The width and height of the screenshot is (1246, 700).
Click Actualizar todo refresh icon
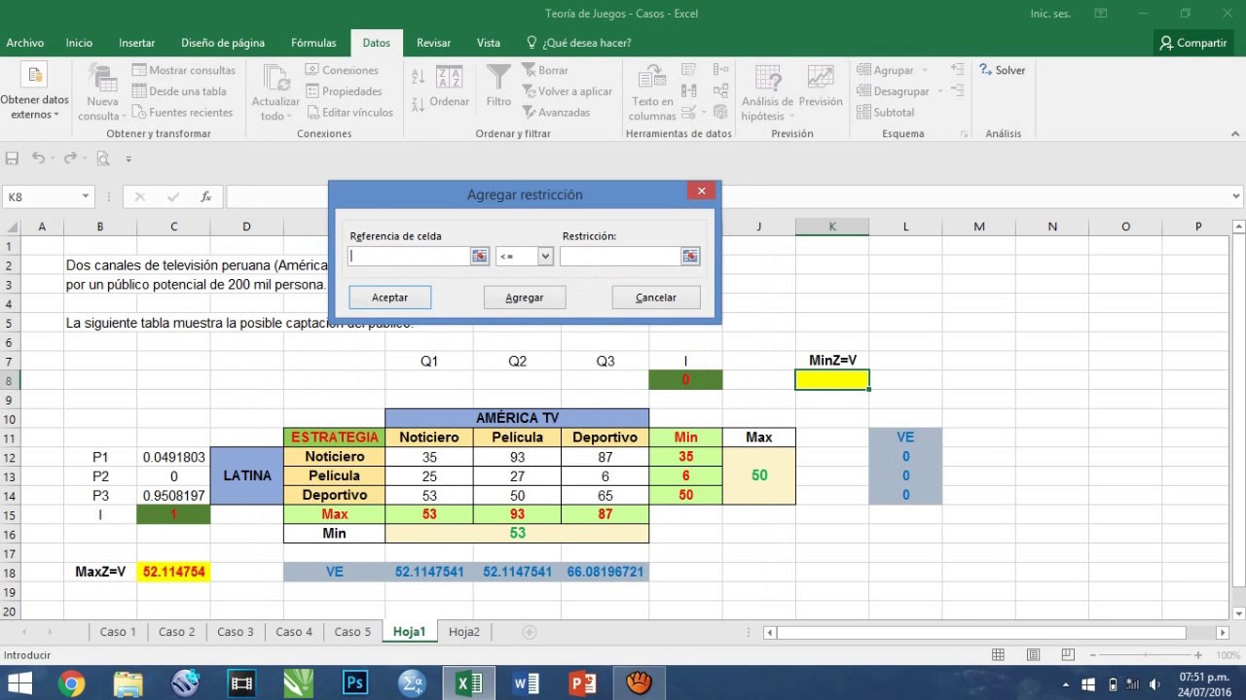(275, 78)
